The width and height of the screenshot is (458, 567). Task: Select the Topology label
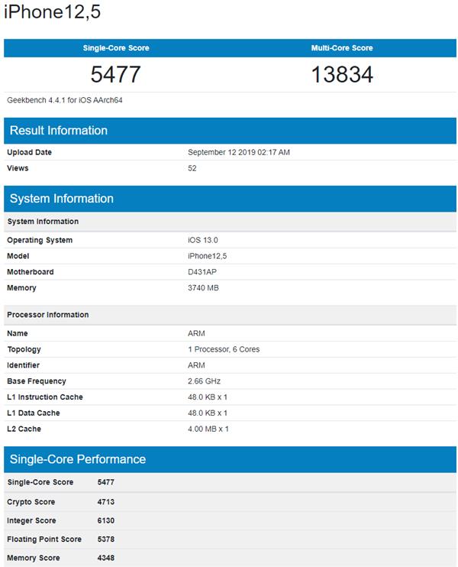coord(24,349)
